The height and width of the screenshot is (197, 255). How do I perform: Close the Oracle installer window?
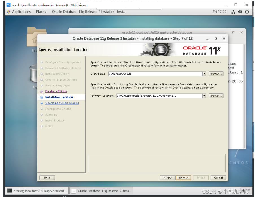(224, 39)
